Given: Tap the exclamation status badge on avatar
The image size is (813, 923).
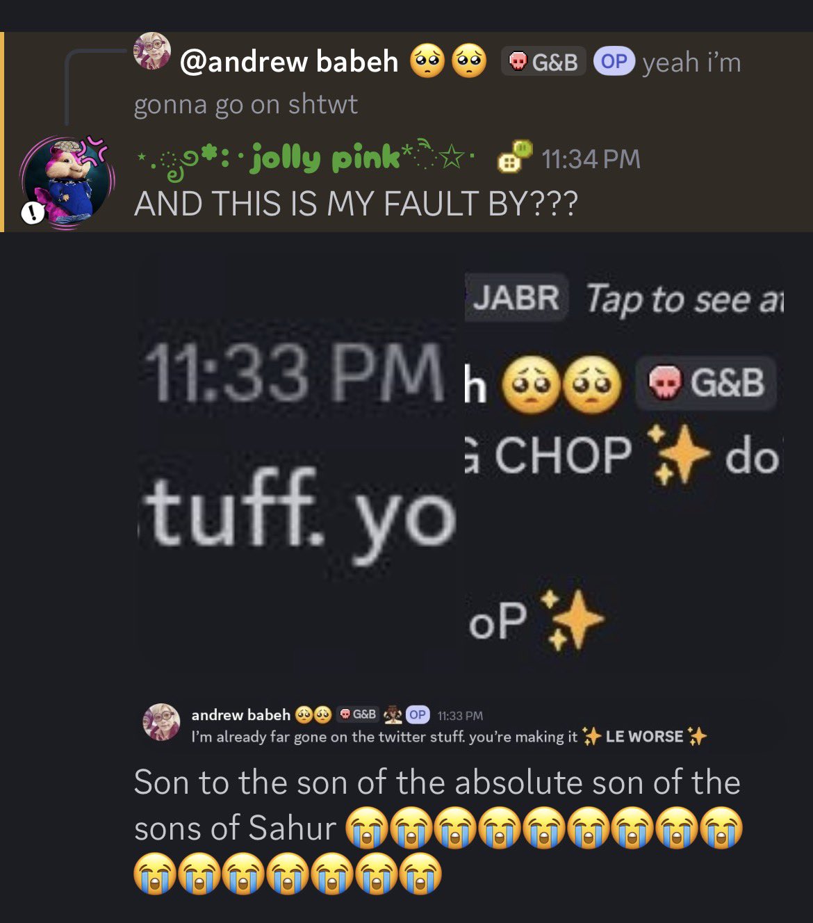Looking at the screenshot, I should click(32, 213).
